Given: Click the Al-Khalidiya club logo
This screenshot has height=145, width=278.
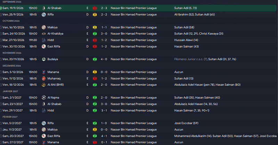Looking at the screenshot, I should tap(44, 34).
